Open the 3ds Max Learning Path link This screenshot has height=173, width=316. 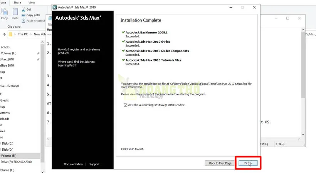click(76, 63)
